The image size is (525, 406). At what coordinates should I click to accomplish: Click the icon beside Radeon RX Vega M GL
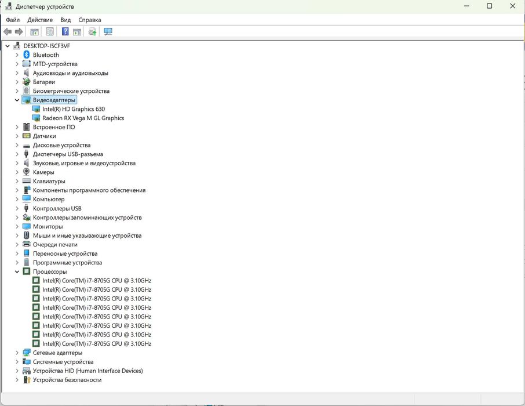tap(36, 118)
